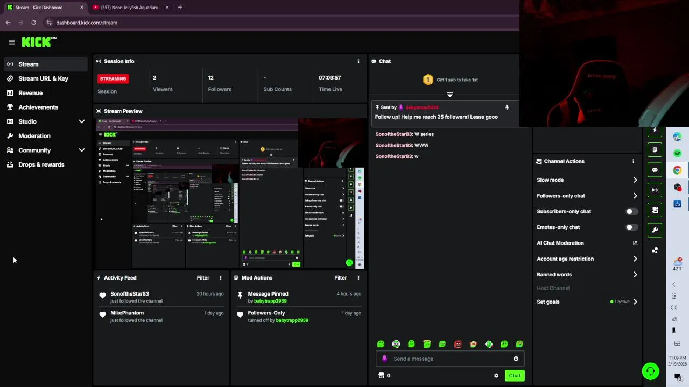The image size is (689, 387).
Task: Open the green headset support button
Action: 650,371
